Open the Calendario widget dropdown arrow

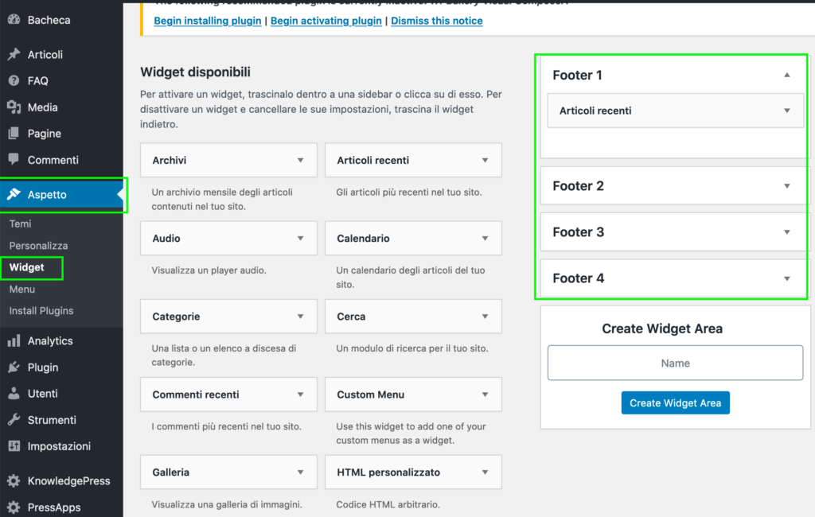(x=485, y=238)
